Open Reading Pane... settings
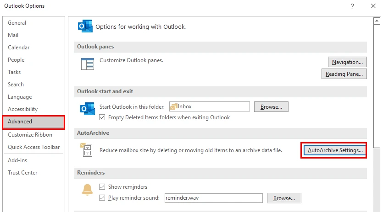This screenshot has width=383, height=212. 344,74
